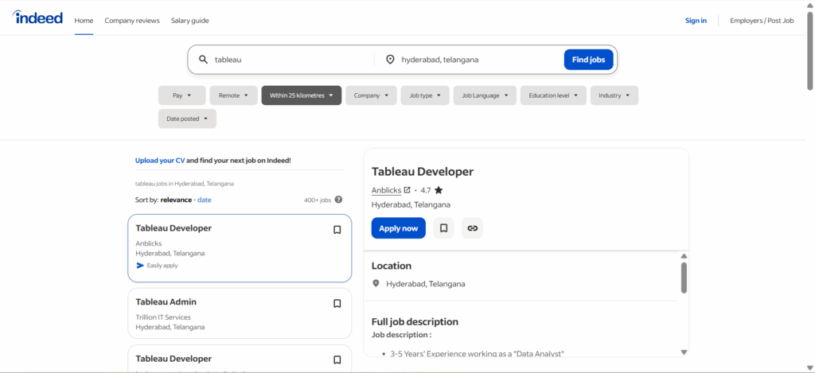Image resolution: width=815 pixels, height=373 pixels.
Task: Go to the Home tab
Action: point(84,21)
